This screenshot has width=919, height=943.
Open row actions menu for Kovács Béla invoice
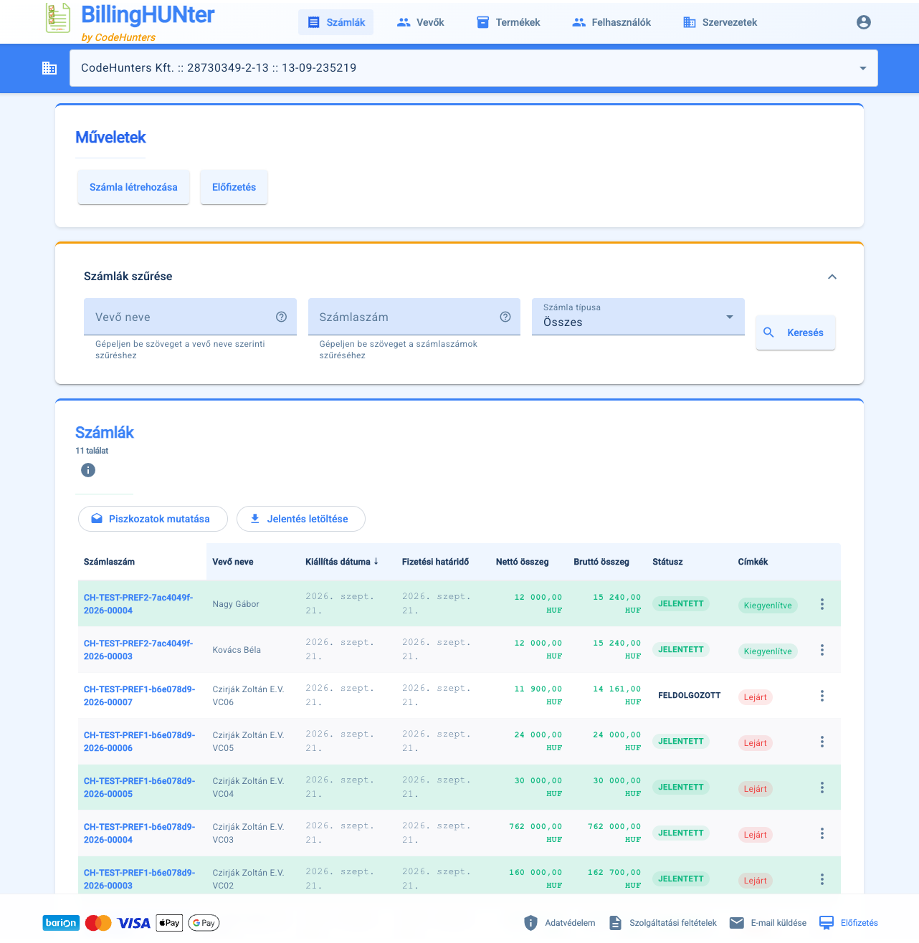click(x=822, y=650)
